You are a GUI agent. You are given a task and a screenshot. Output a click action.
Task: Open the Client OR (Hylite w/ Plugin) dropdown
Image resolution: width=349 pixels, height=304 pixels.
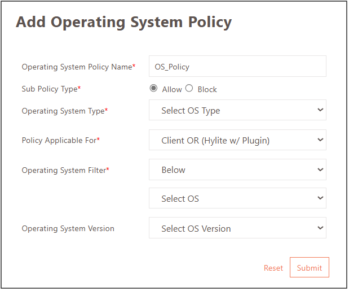(x=237, y=140)
